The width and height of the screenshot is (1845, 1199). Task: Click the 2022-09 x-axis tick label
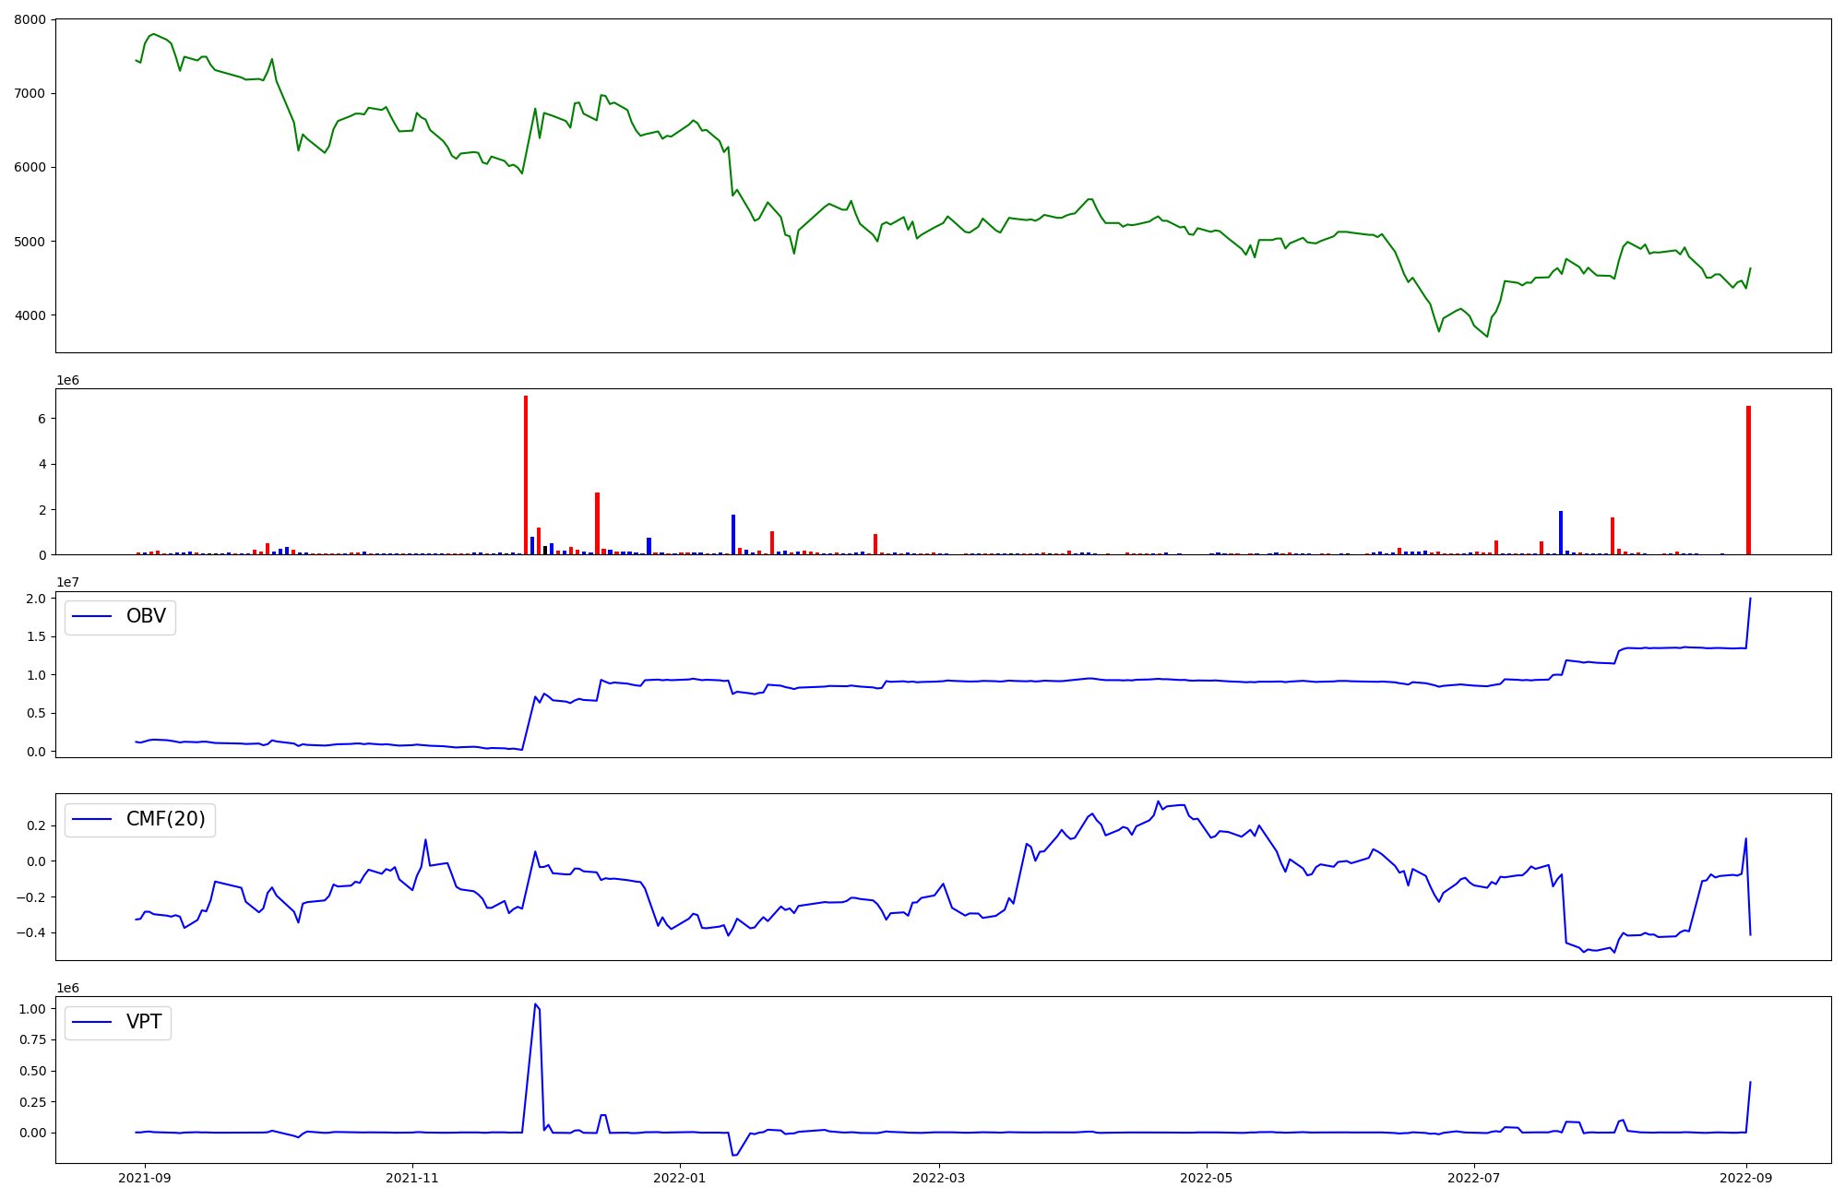click(x=1745, y=1178)
